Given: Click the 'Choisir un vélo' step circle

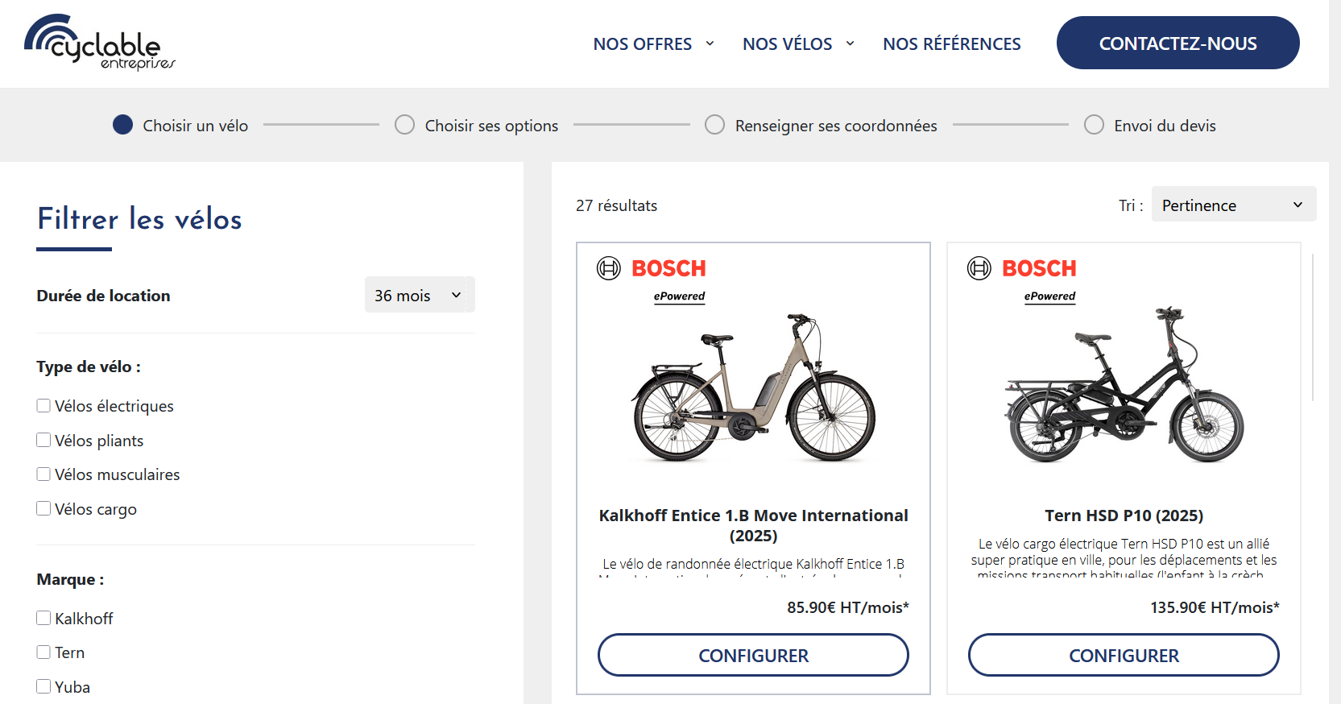Looking at the screenshot, I should pos(122,125).
